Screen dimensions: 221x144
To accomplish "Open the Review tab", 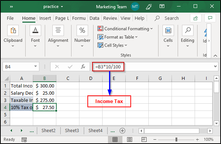I will tap(110, 18).
